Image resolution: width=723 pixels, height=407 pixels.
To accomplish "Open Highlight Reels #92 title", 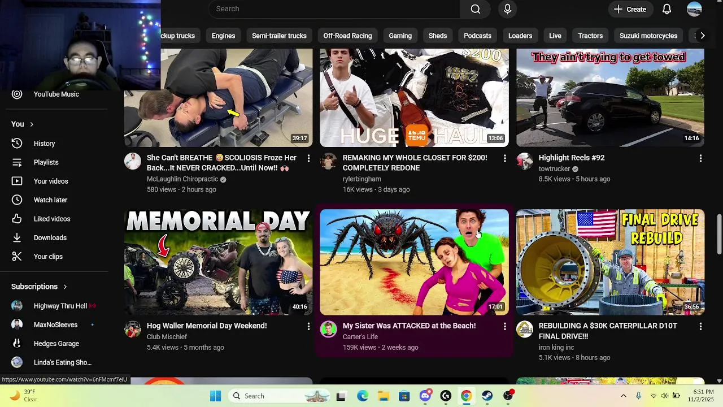I will pos(571,158).
